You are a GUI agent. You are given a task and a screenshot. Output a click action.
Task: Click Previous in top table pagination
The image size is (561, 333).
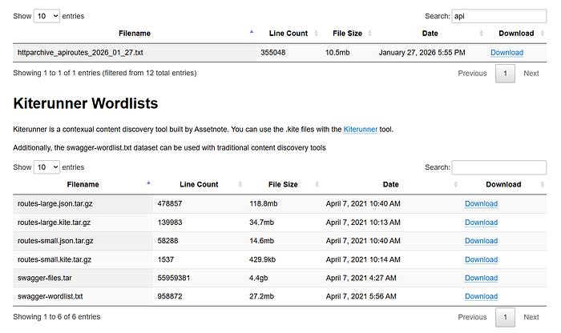pos(472,73)
